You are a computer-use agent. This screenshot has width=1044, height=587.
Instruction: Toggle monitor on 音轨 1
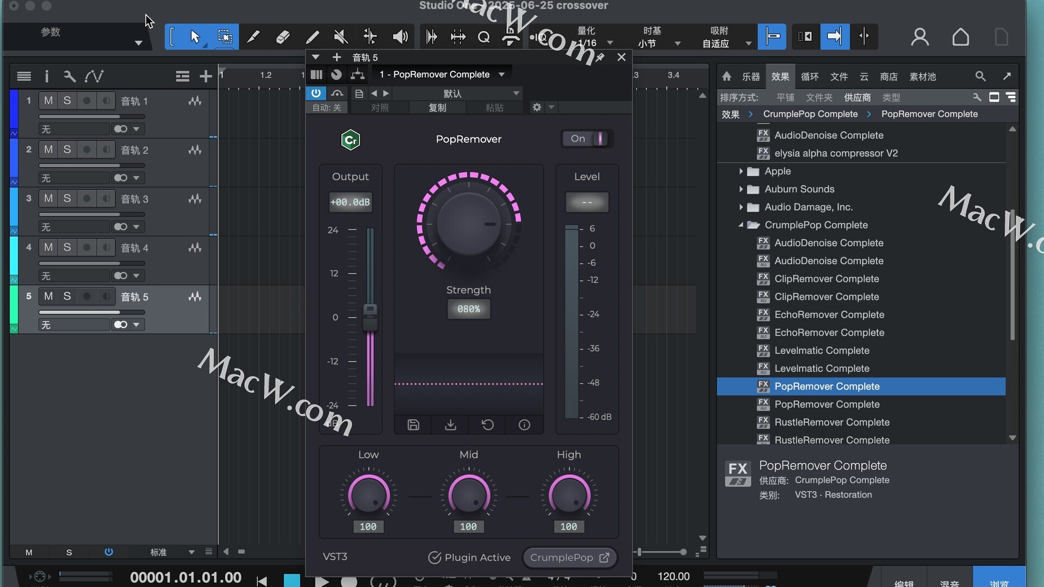click(x=106, y=101)
